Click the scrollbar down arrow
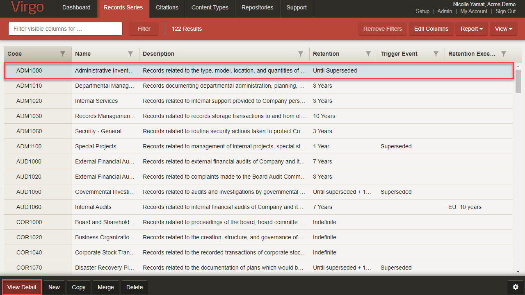The width and height of the screenshot is (525, 295). coord(518,271)
